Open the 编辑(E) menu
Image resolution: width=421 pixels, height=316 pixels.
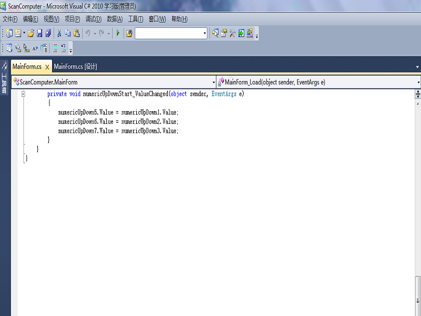click(31, 19)
